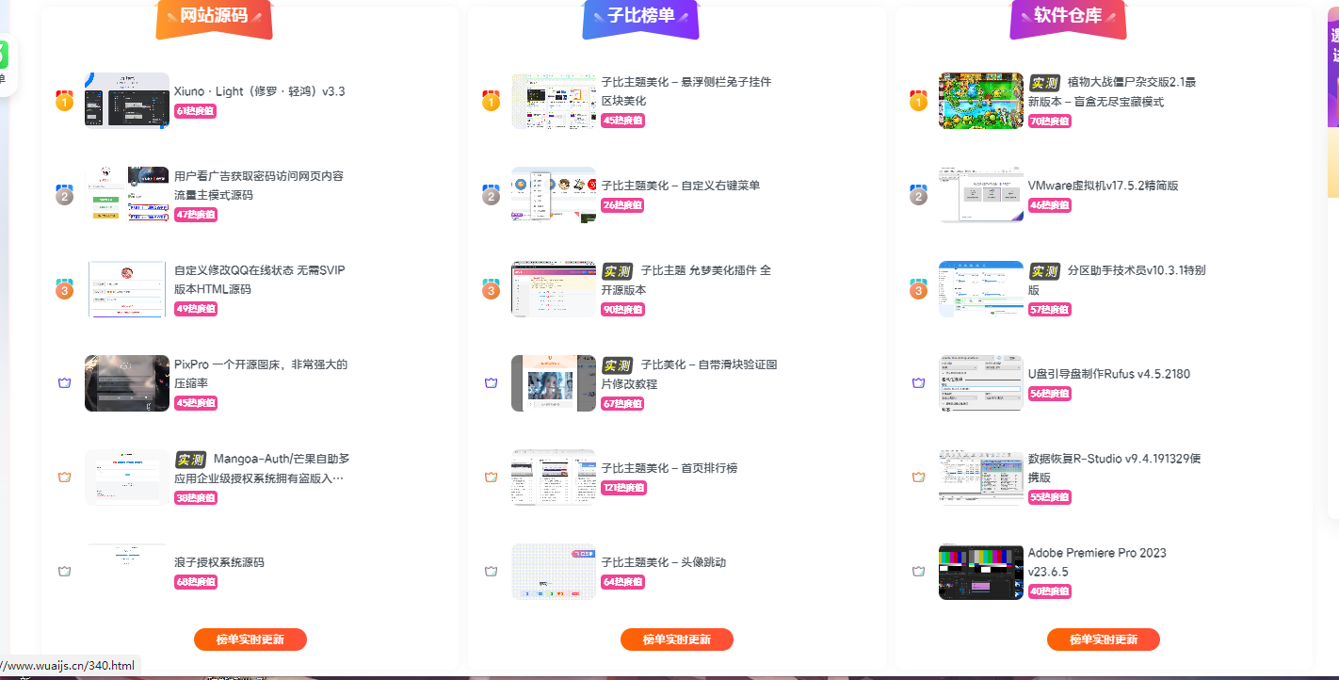Click crown icon beside R-Studio item
Viewport: 1339px width, 680px height.
click(918, 478)
